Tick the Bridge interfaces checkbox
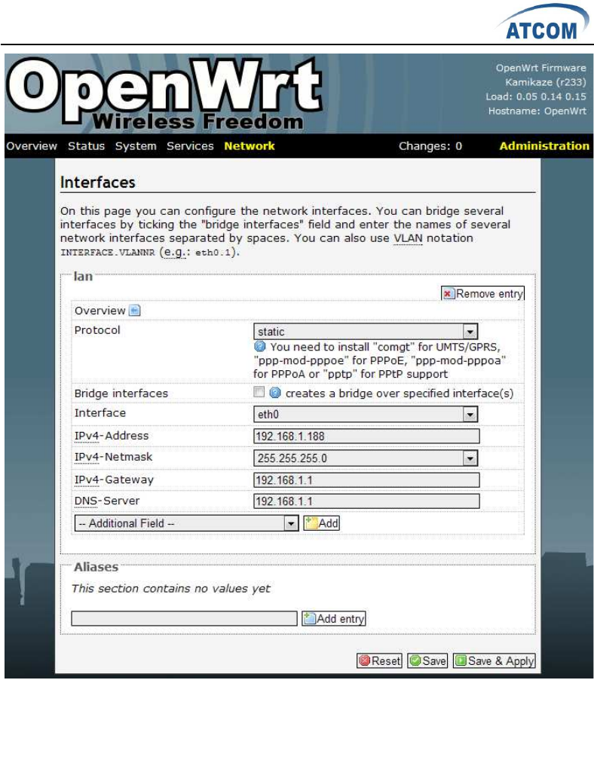Screen dimensions: 594x775 click(259, 392)
